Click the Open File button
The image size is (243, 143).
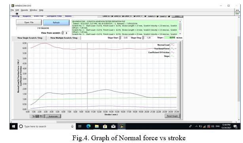click(29, 23)
